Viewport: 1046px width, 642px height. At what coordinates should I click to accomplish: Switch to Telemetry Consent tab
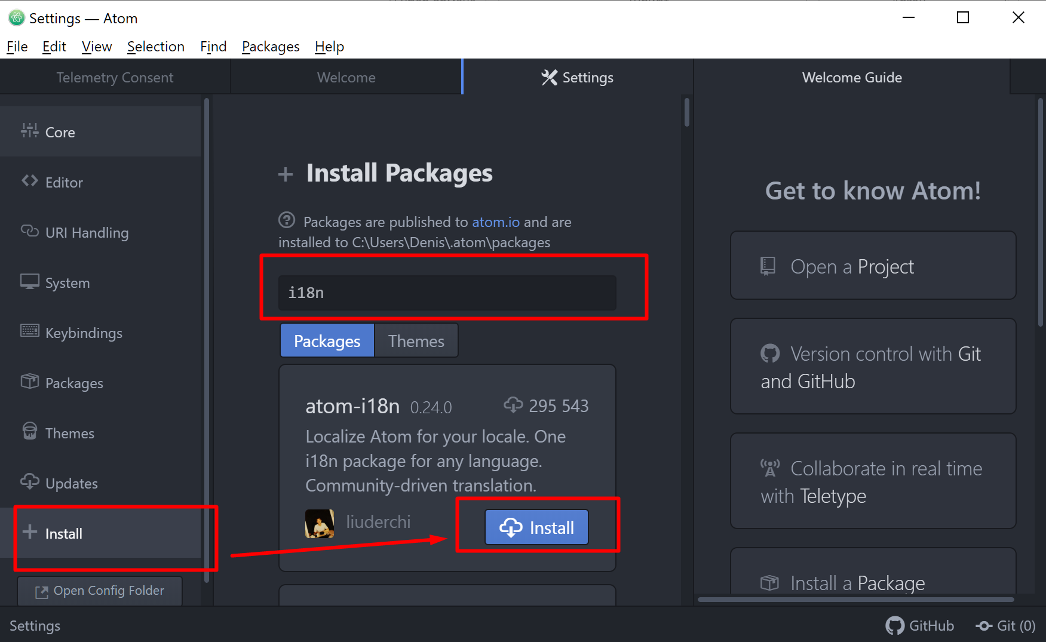tap(115, 77)
